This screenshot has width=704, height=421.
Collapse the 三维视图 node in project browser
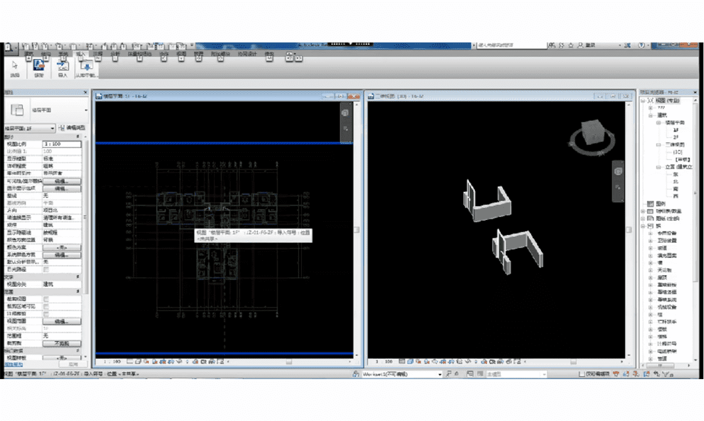(x=658, y=145)
